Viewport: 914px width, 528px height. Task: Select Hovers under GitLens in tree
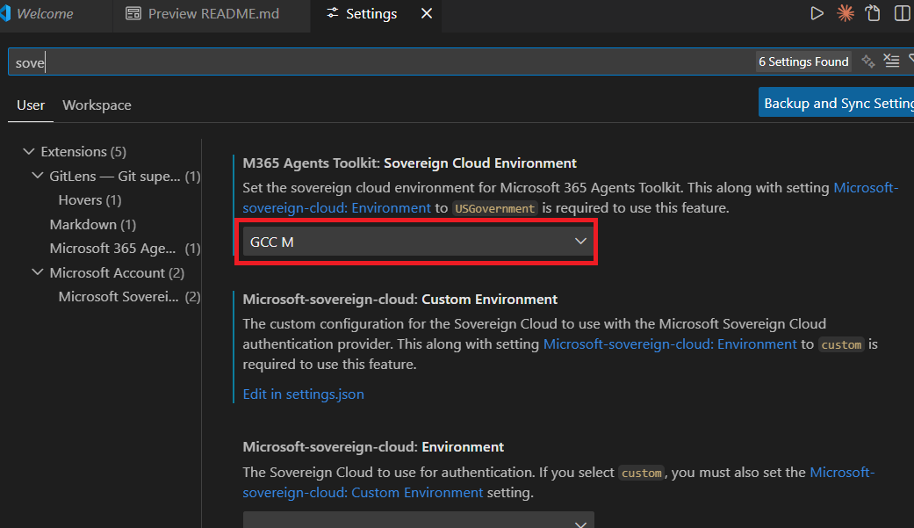tap(90, 200)
